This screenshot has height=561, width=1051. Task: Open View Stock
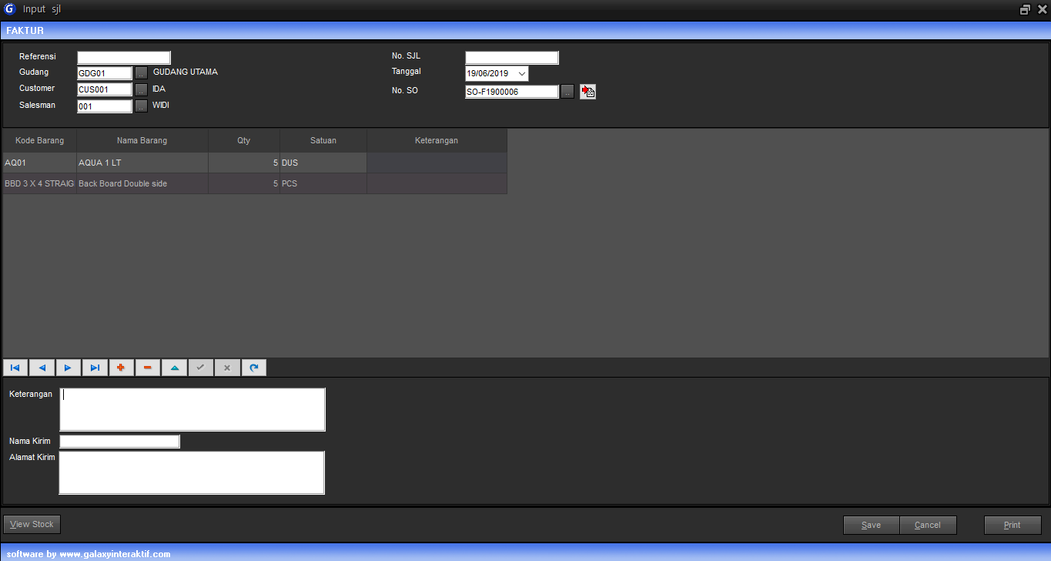coord(32,525)
